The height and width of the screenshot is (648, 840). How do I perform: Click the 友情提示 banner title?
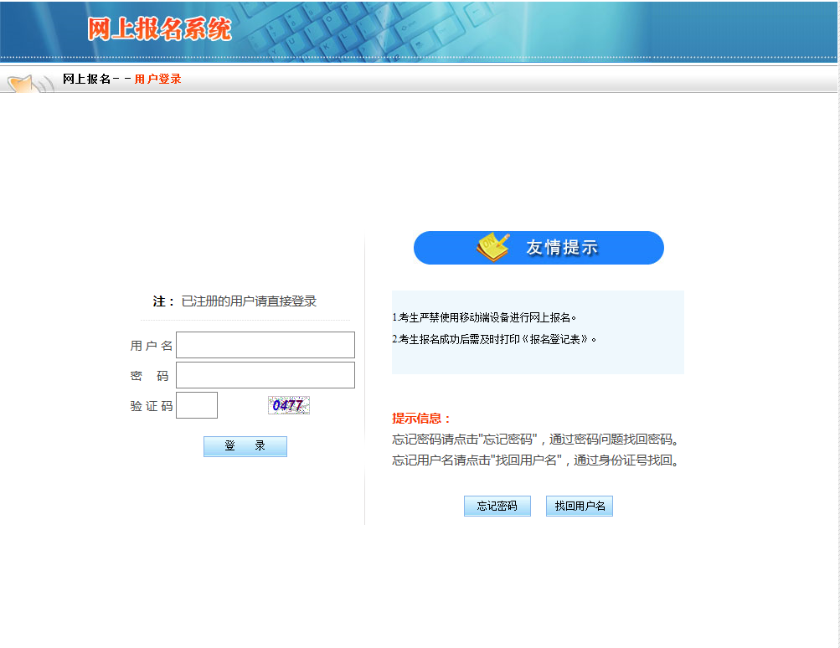click(x=562, y=248)
